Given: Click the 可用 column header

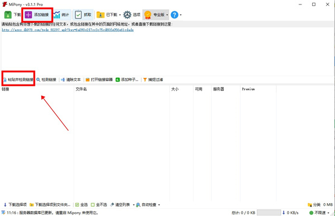Looking at the screenshot, I should click(x=202, y=89).
